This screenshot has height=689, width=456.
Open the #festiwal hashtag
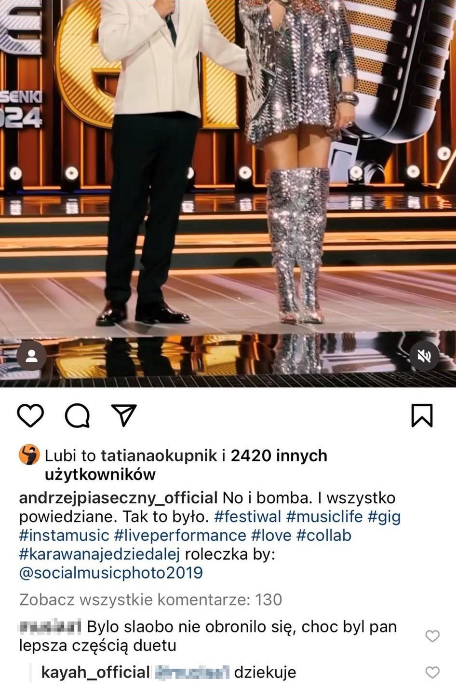[x=247, y=517]
